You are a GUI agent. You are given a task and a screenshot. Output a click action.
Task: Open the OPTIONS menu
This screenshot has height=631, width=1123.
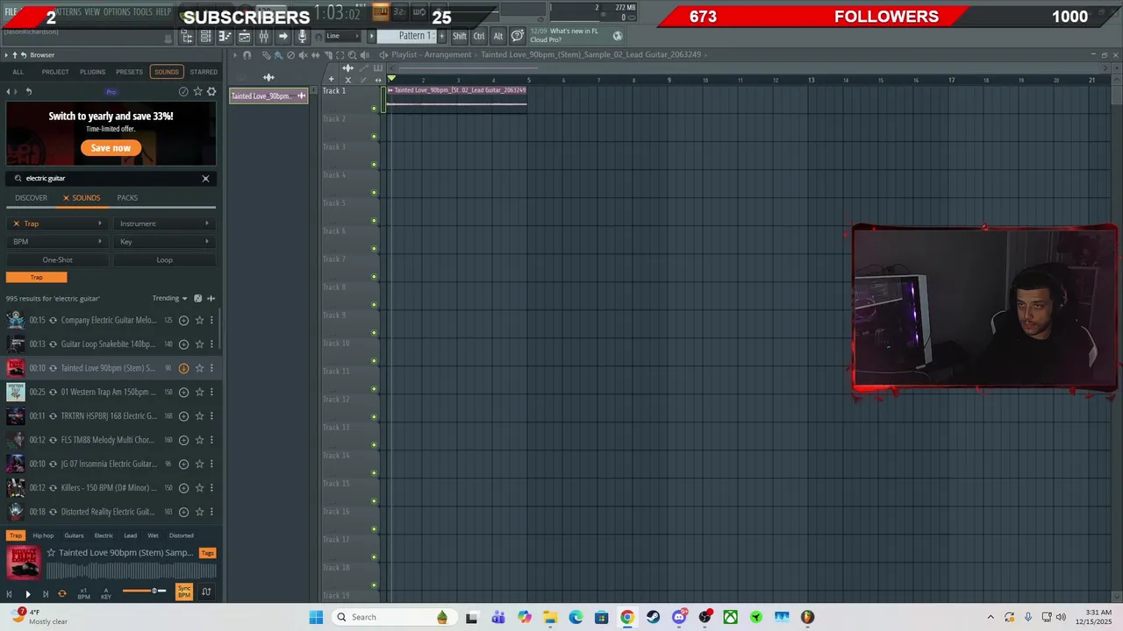[x=116, y=11]
